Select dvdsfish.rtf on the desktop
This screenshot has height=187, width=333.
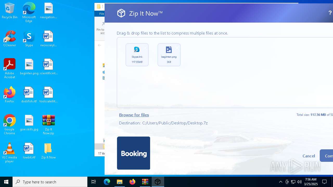pos(29,95)
